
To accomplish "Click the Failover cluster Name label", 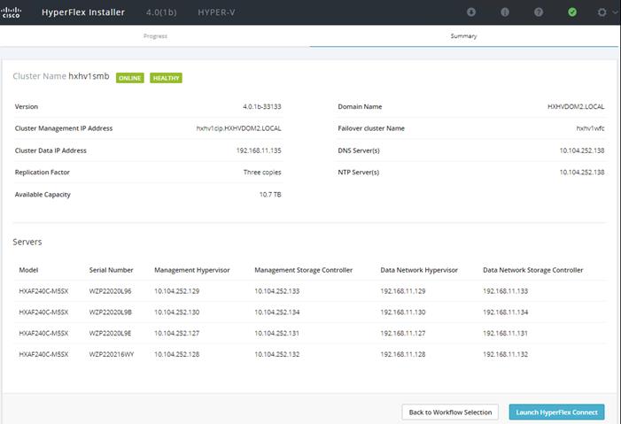I will pos(371,128).
